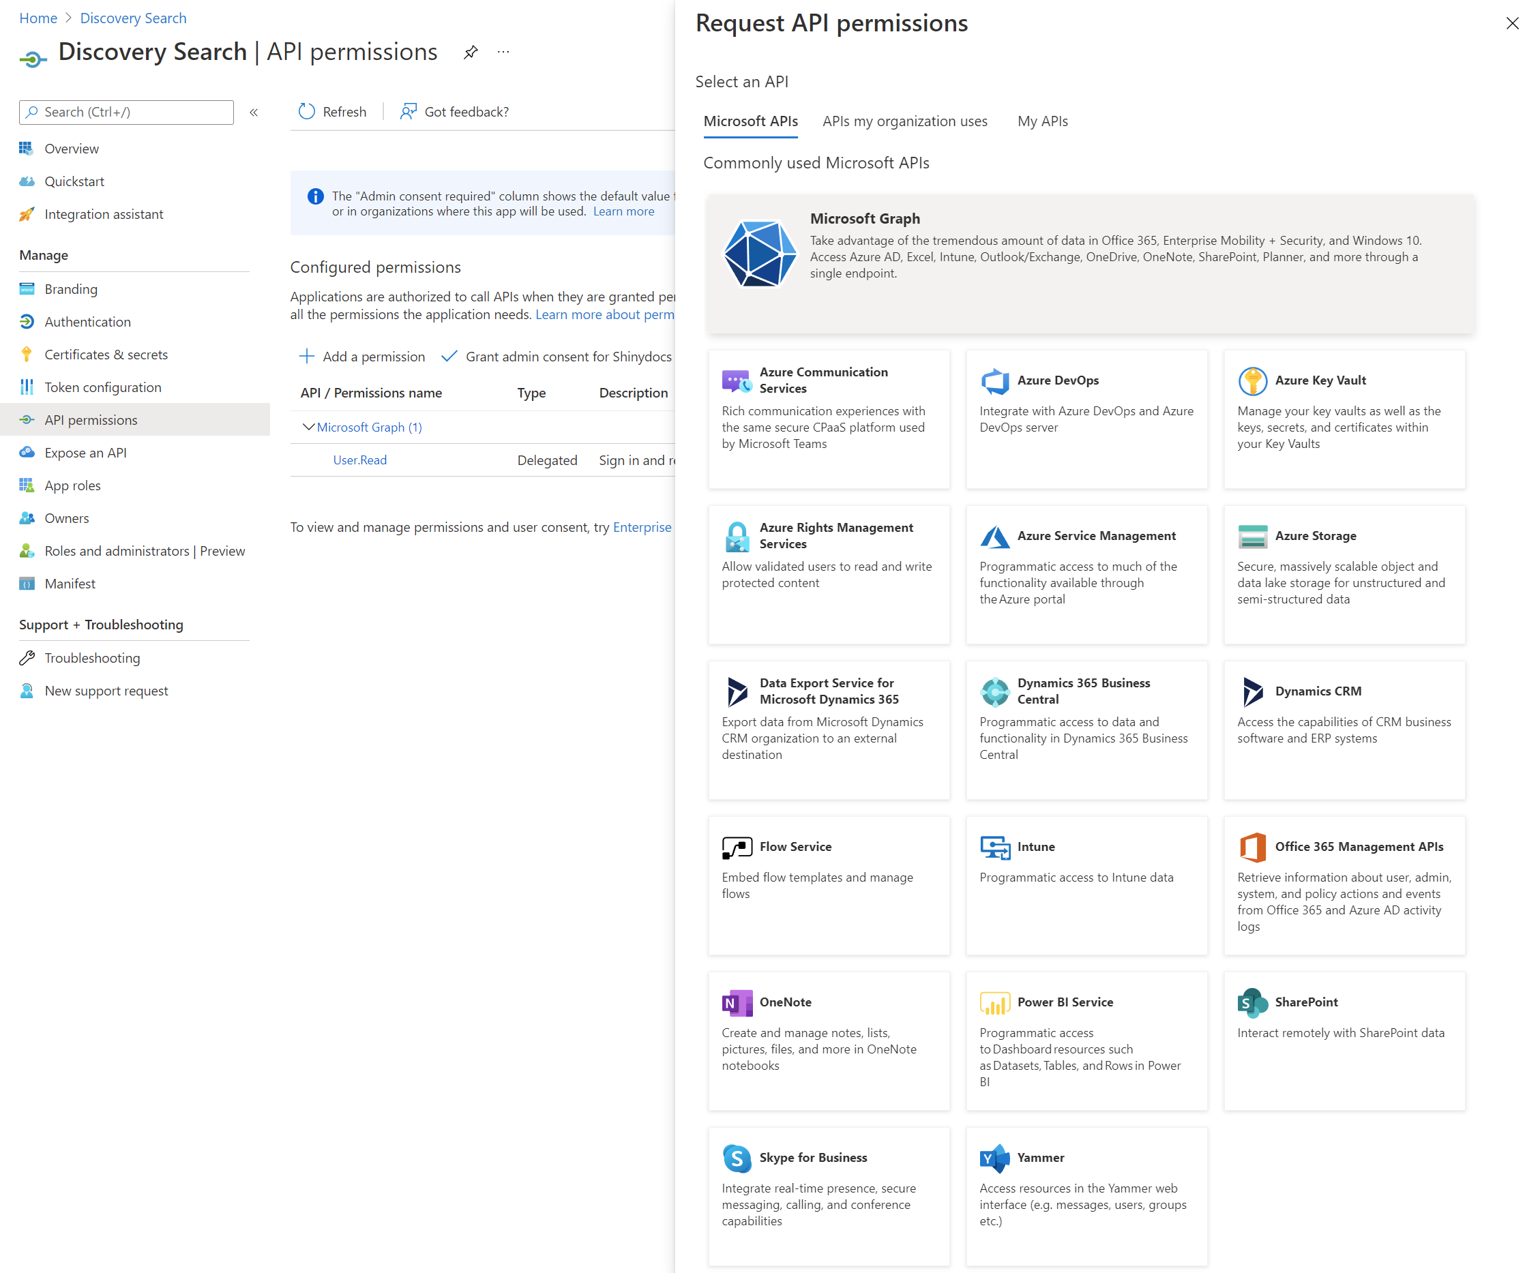Switch to the My APIs tab
This screenshot has width=1525, height=1273.
click(1042, 121)
